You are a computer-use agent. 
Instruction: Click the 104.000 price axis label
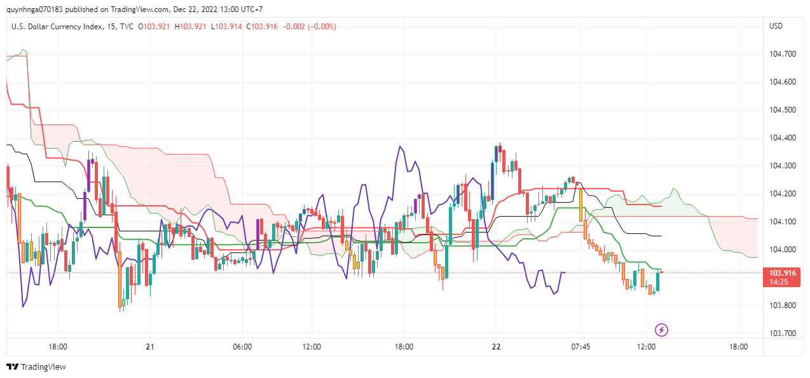pos(782,250)
